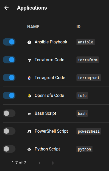Click the Bash Script shebang icon
This screenshot has height=171, width=109.
pos(29,114)
